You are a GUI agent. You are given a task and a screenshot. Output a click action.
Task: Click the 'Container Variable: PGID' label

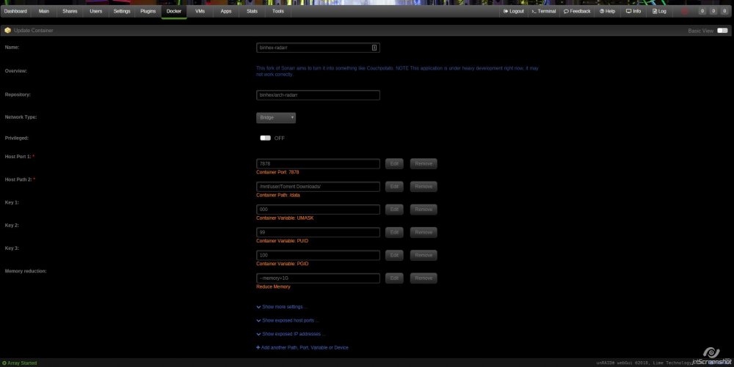tap(283, 264)
